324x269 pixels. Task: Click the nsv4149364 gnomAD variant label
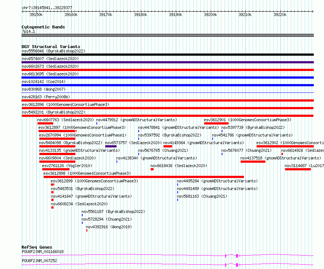point(204,143)
